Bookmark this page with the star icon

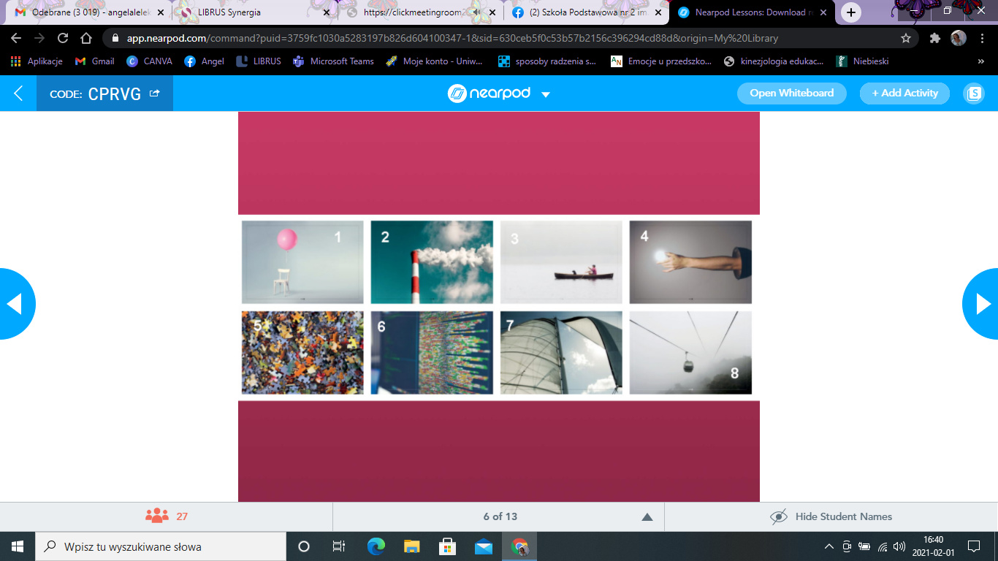pyautogui.click(x=906, y=39)
